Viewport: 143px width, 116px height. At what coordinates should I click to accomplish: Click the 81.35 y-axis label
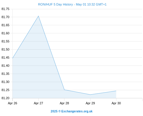point(5,74)
